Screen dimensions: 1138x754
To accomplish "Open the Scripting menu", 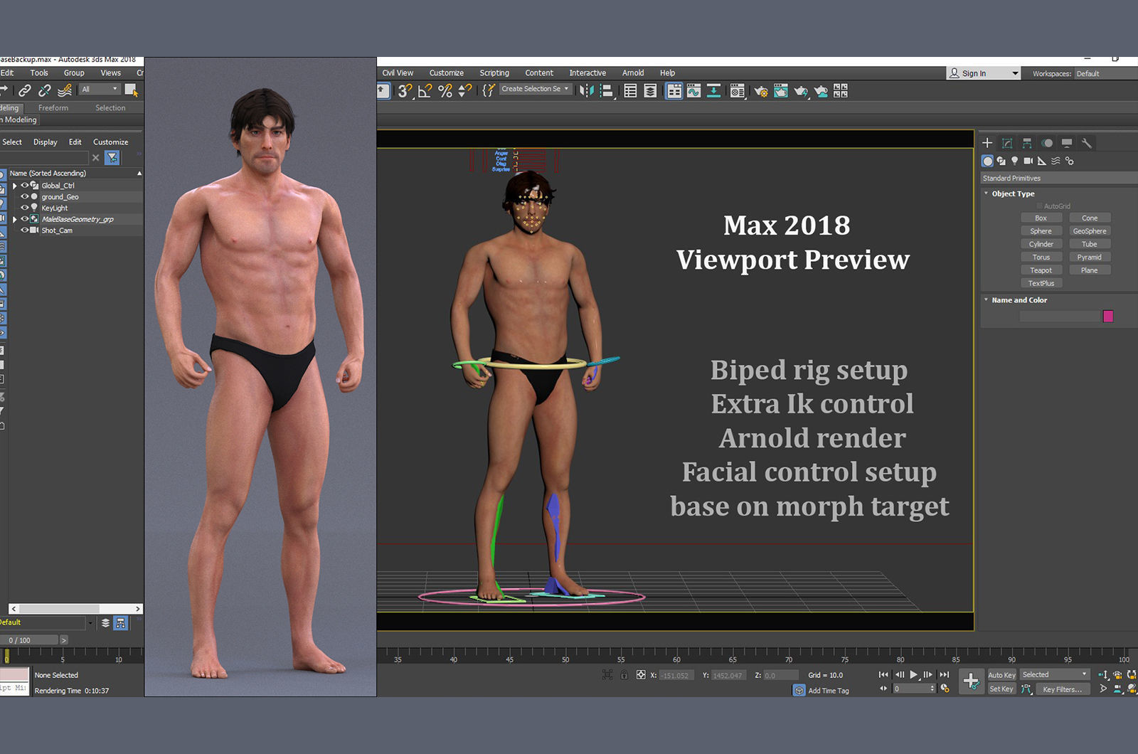I will click(494, 73).
